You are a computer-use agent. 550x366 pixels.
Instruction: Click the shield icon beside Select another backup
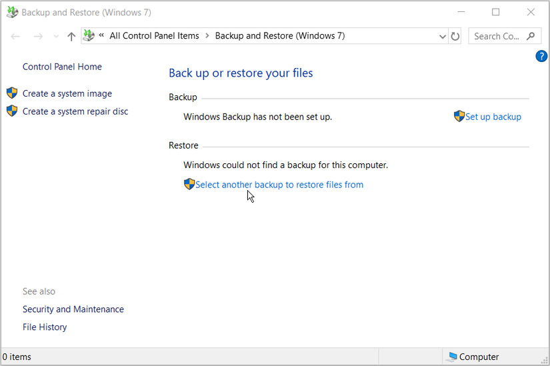189,184
